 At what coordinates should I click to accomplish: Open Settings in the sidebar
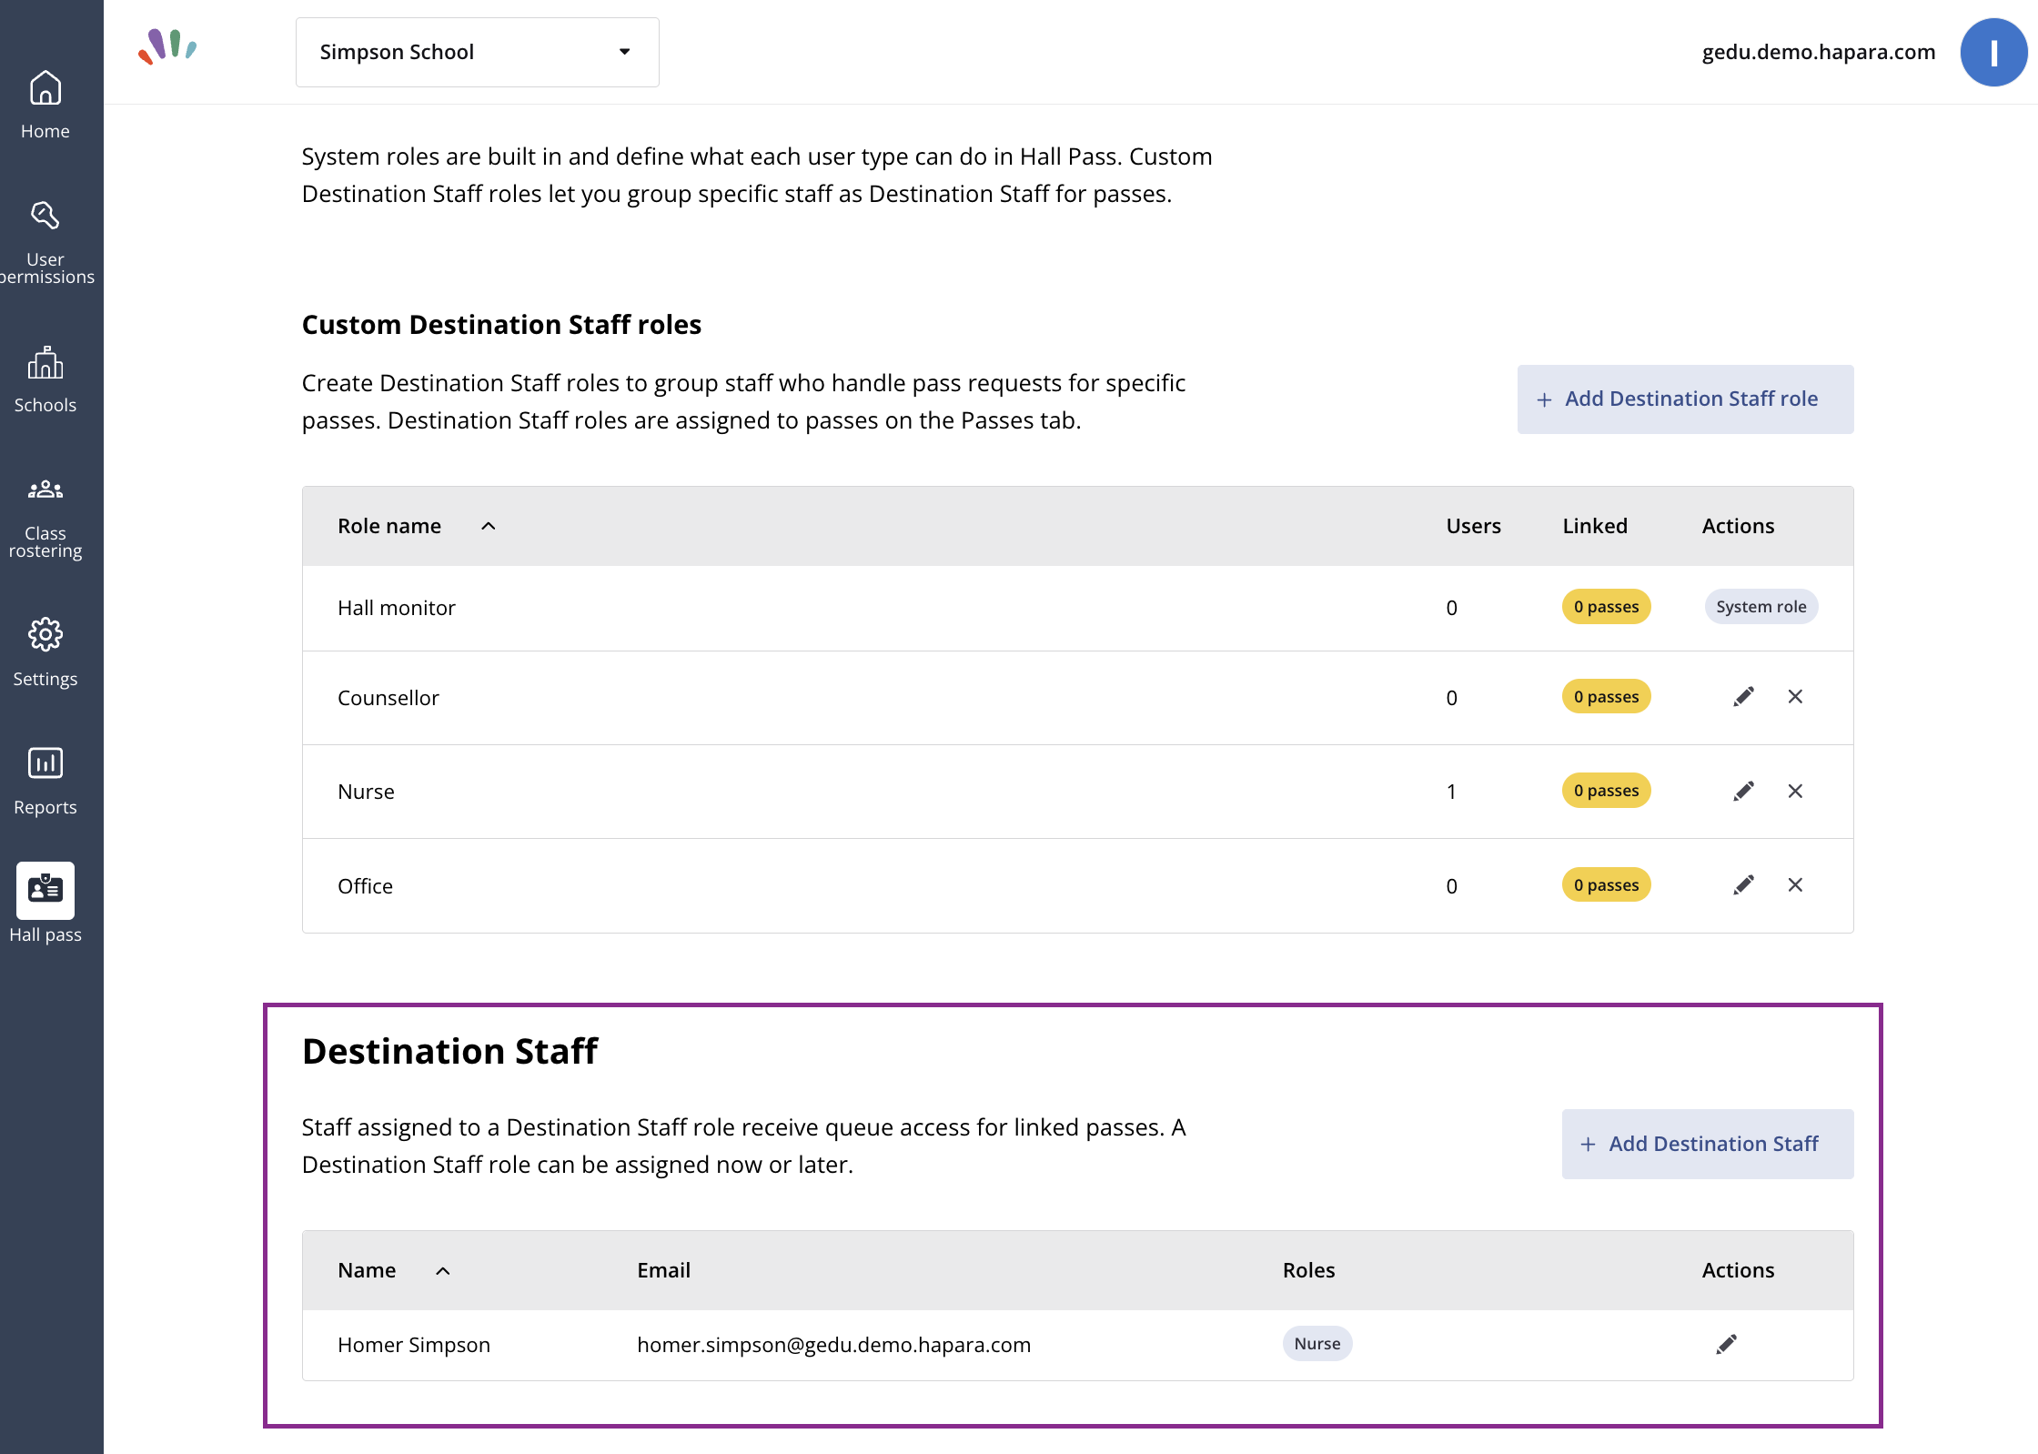coord(45,653)
